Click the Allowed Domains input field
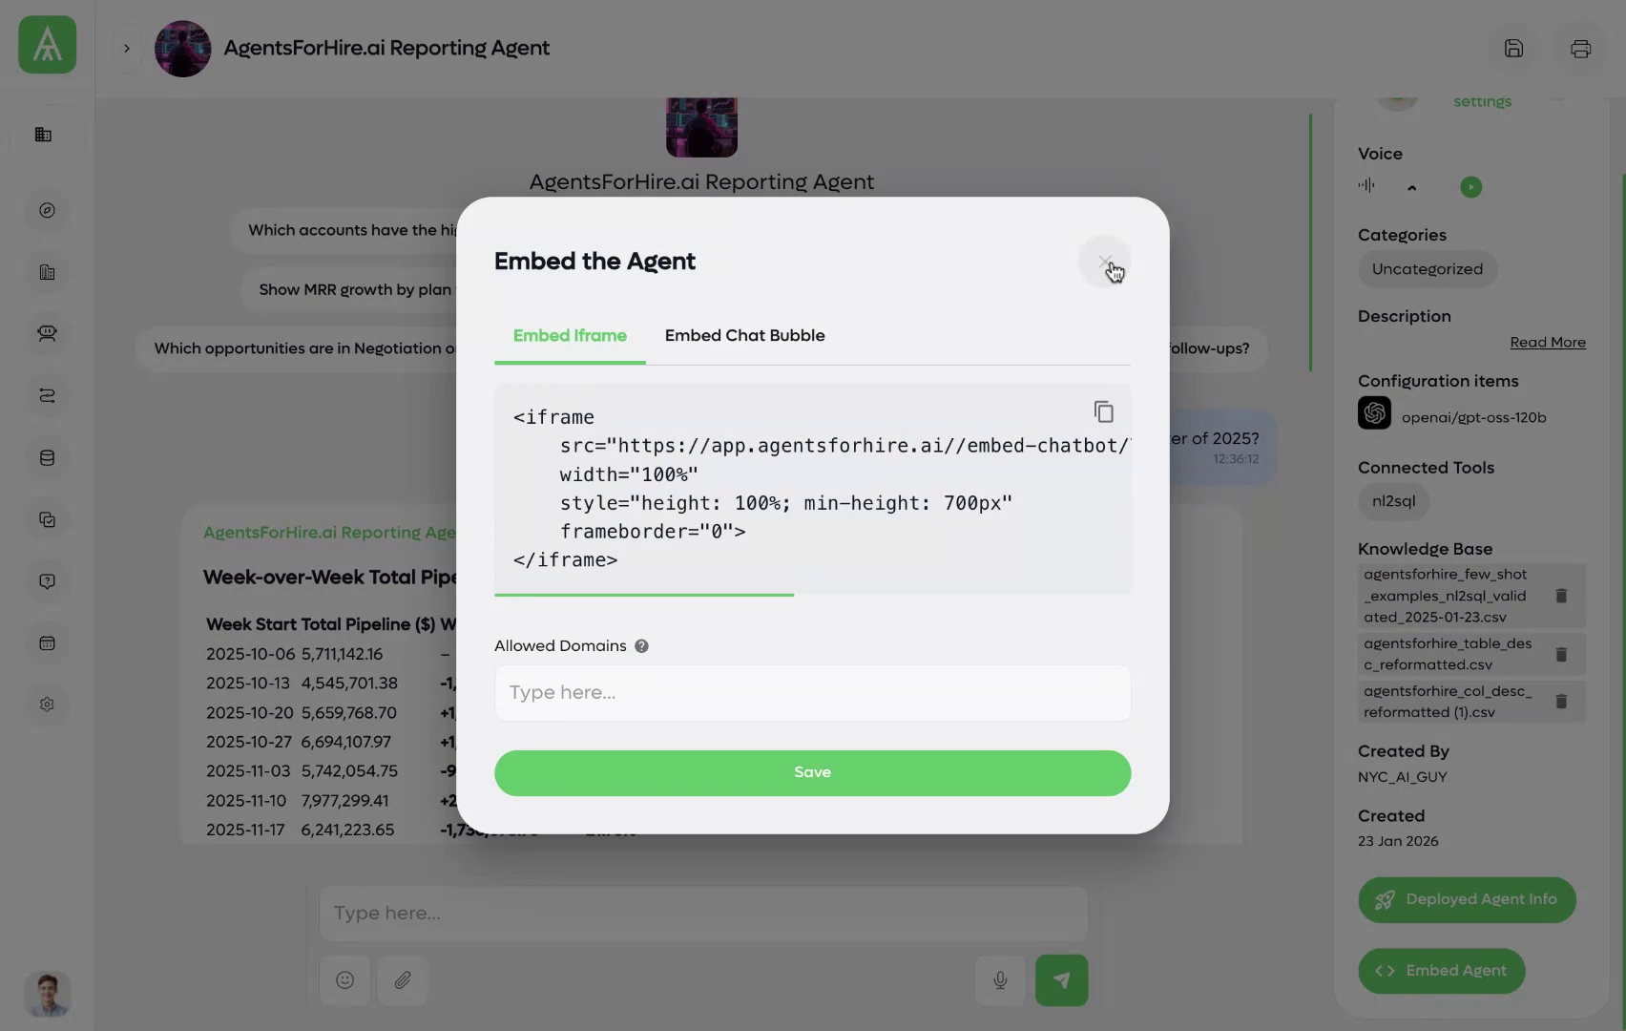Screen dimensions: 1626x1031 coord(812,692)
